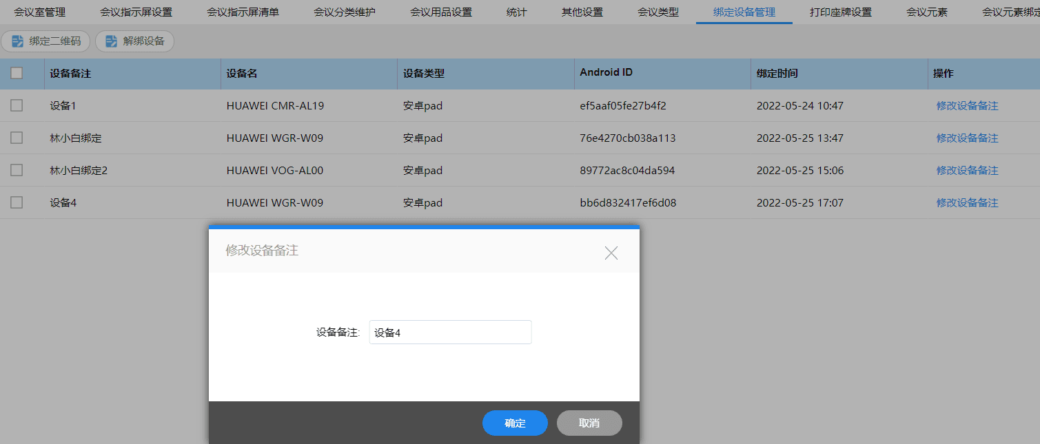1040x444 pixels.
Task: Cancel the dialog with 取消 button
Action: tap(589, 423)
